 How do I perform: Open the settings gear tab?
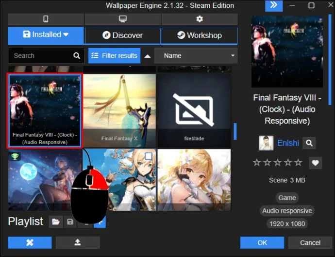point(200,19)
